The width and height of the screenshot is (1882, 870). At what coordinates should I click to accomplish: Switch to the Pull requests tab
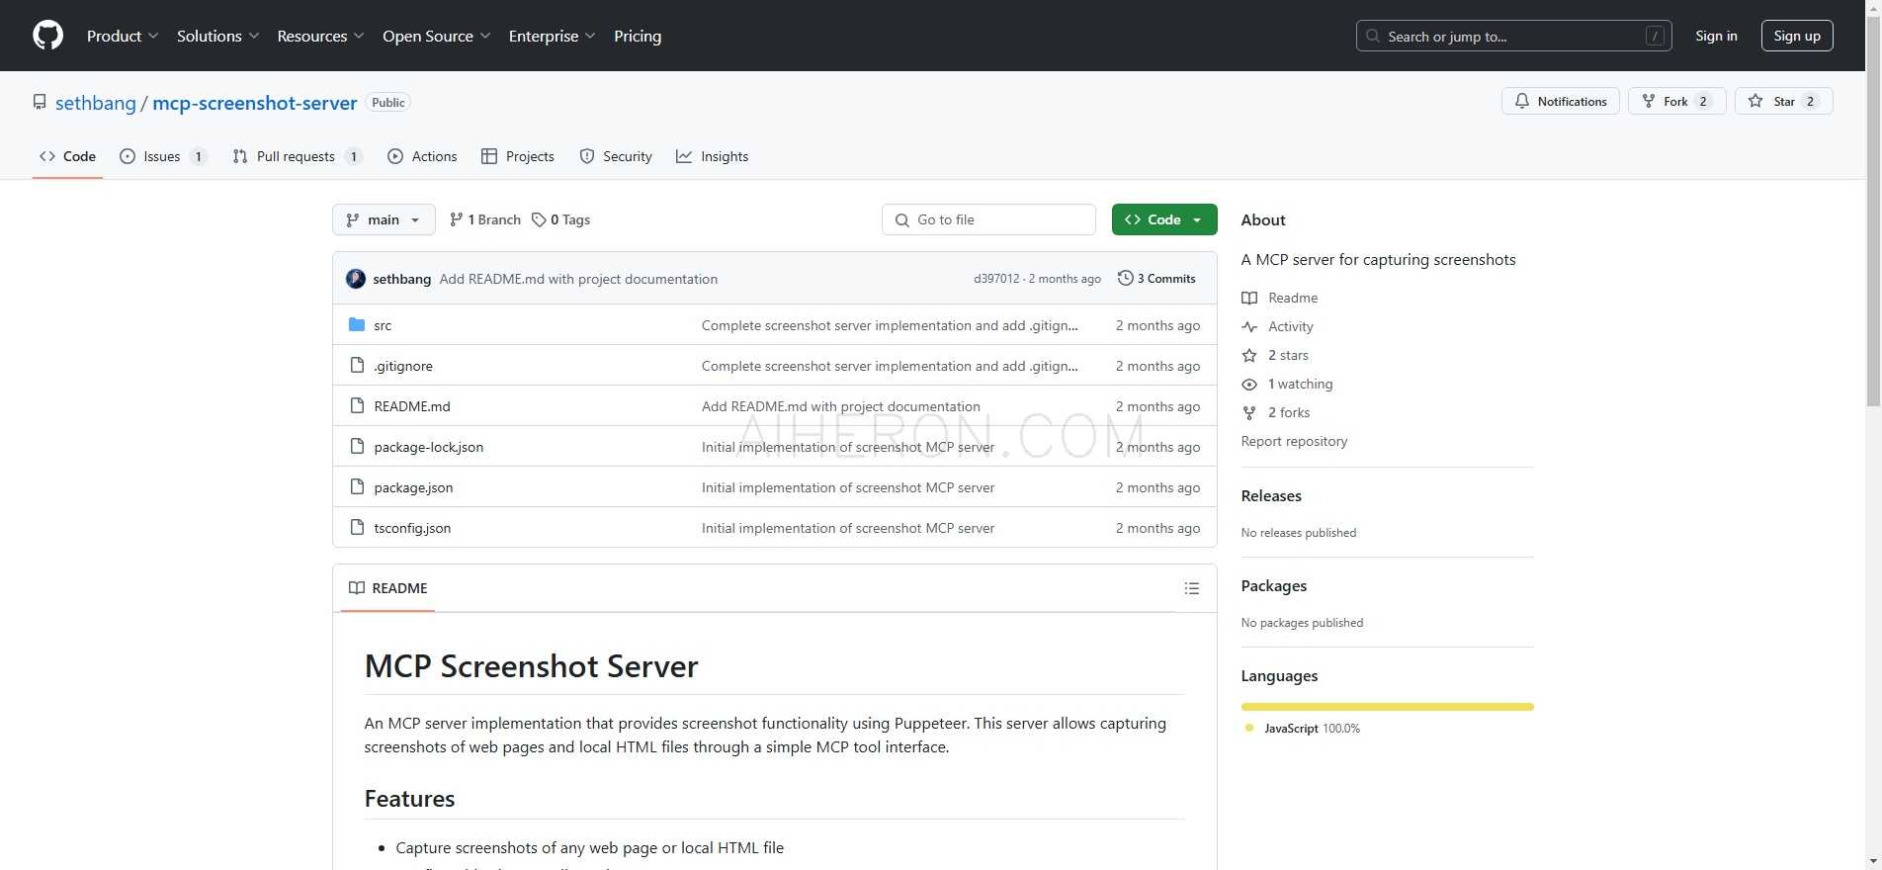pos(297,156)
